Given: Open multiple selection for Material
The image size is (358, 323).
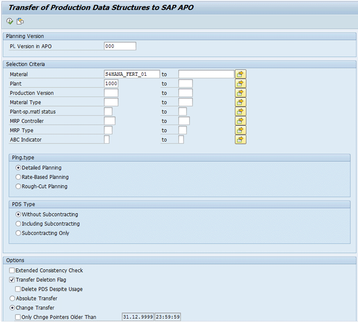Looking at the screenshot, I should tap(240, 74).
